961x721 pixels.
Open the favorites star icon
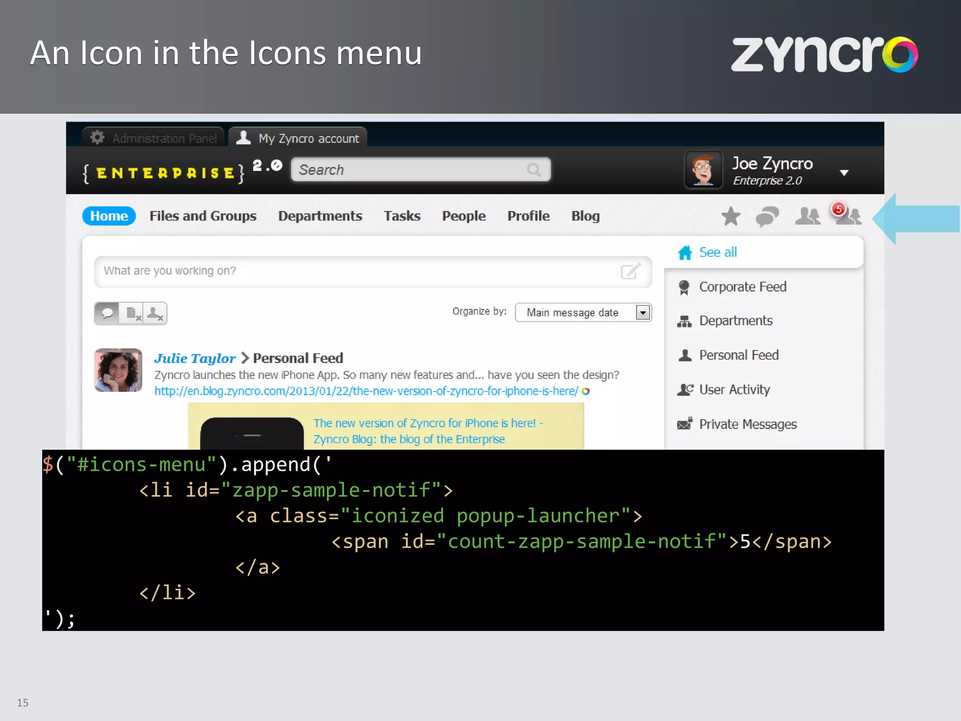pos(731,216)
